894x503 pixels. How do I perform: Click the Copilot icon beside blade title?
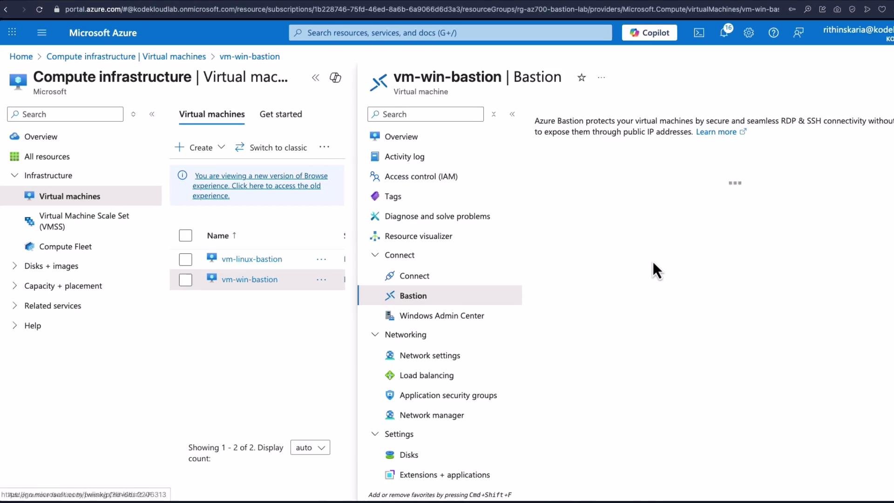coord(336,78)
